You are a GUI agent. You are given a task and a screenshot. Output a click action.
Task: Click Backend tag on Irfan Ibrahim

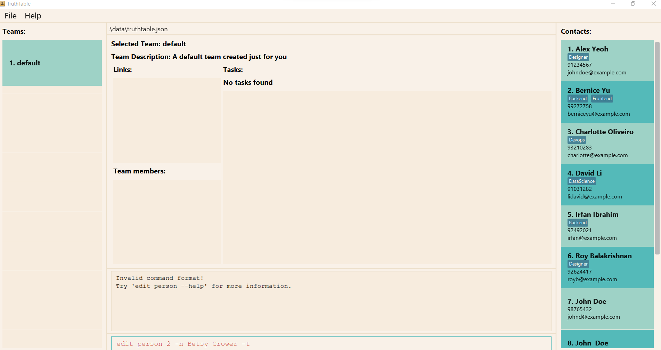tap(578, 223)
